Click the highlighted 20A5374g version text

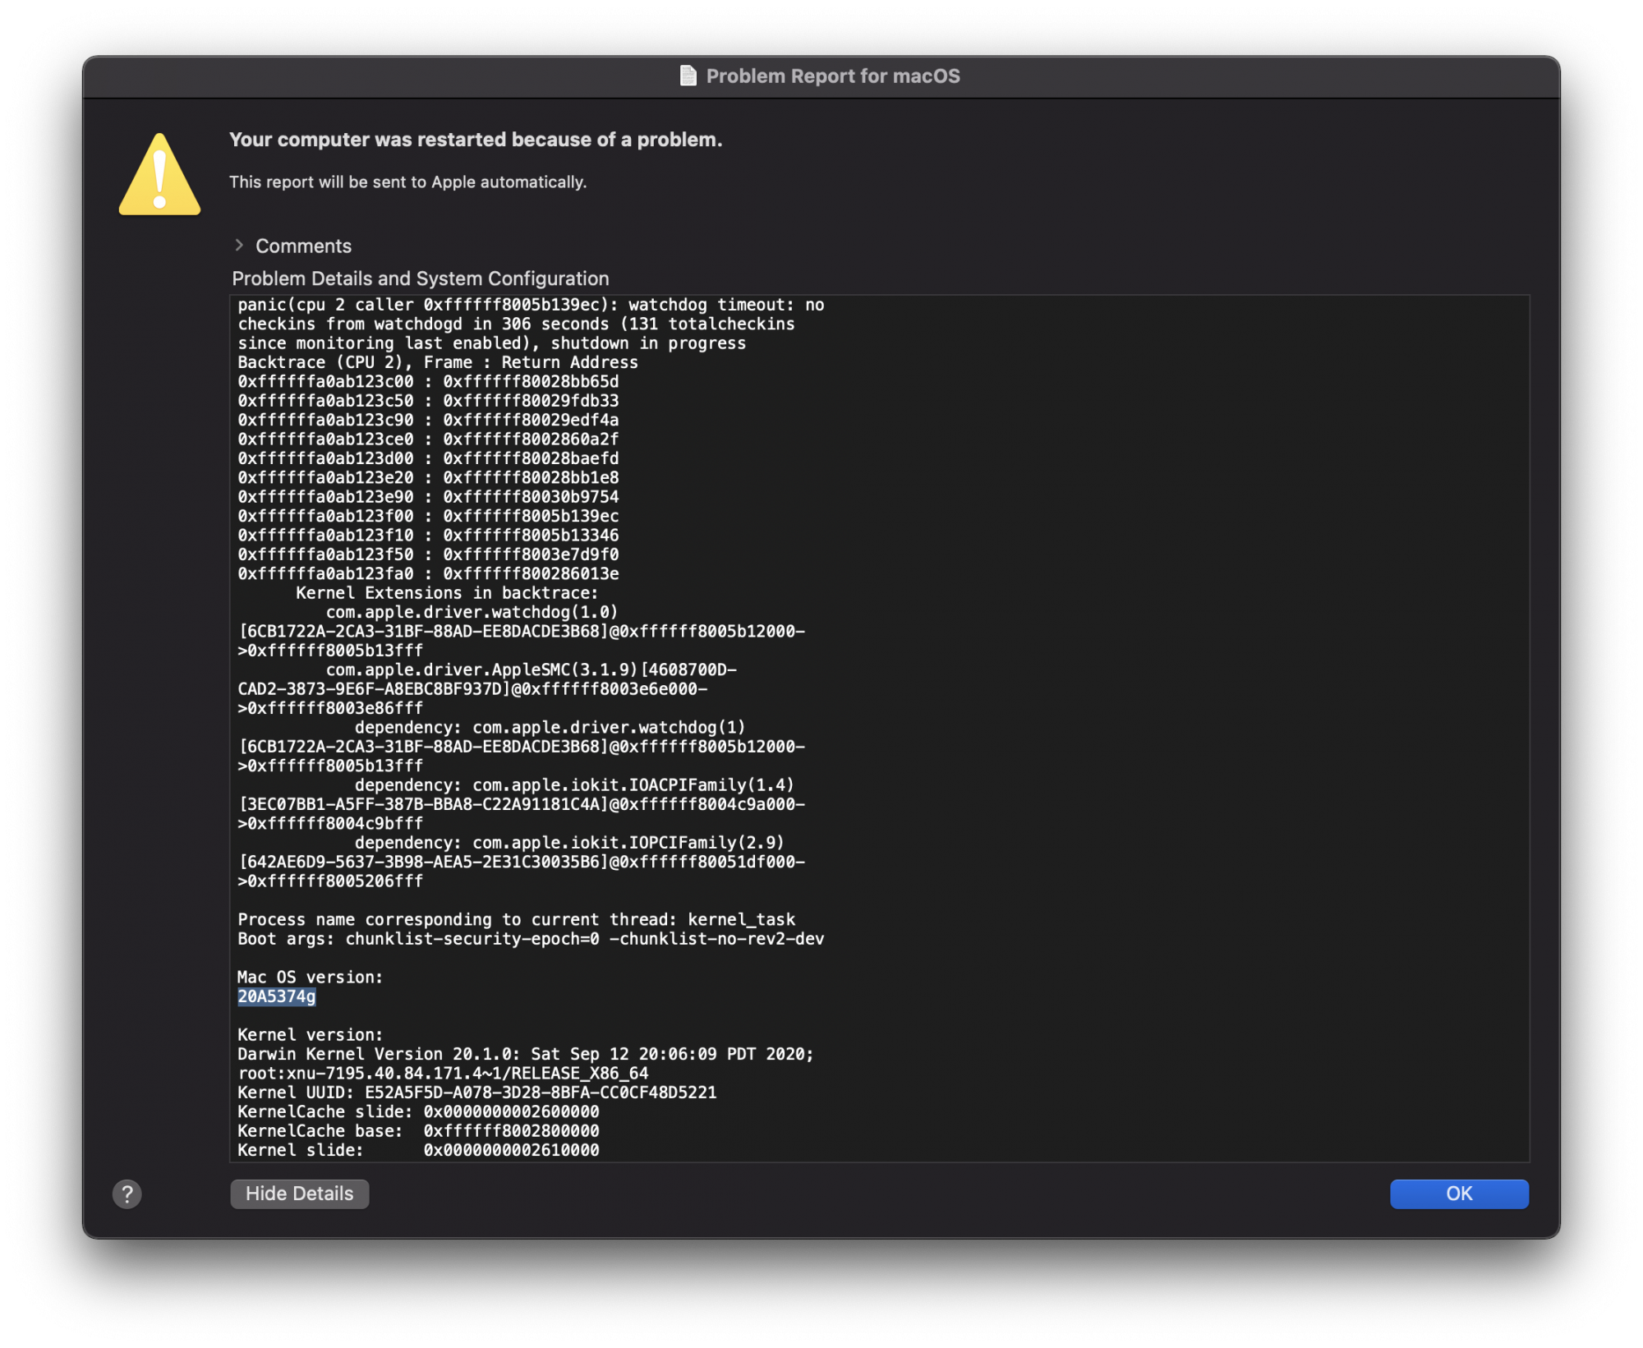[x=276, y=997]
